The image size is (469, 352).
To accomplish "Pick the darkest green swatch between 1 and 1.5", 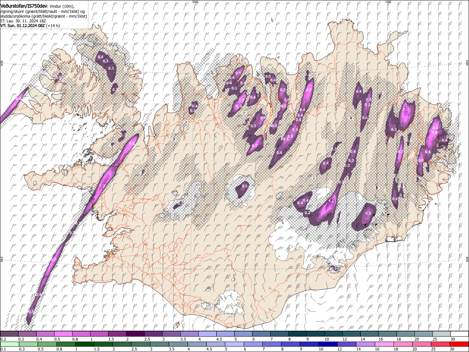I will tap(85, 344).
